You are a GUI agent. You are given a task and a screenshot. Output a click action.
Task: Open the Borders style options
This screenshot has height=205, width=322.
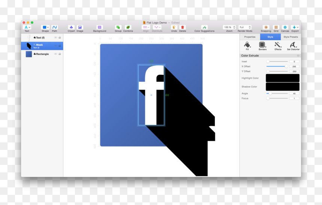tap(262, 46)
